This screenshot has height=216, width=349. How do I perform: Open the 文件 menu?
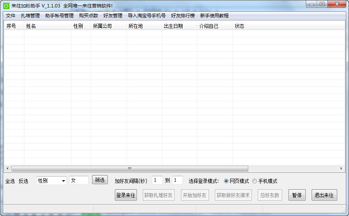(x=11, y=16)
